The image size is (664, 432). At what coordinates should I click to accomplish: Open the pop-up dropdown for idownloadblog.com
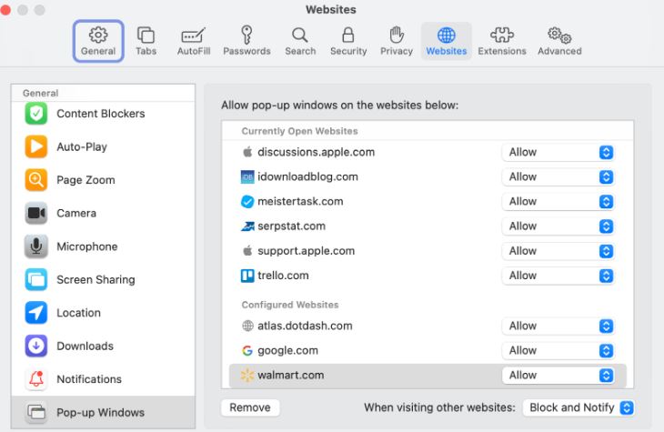558,176
